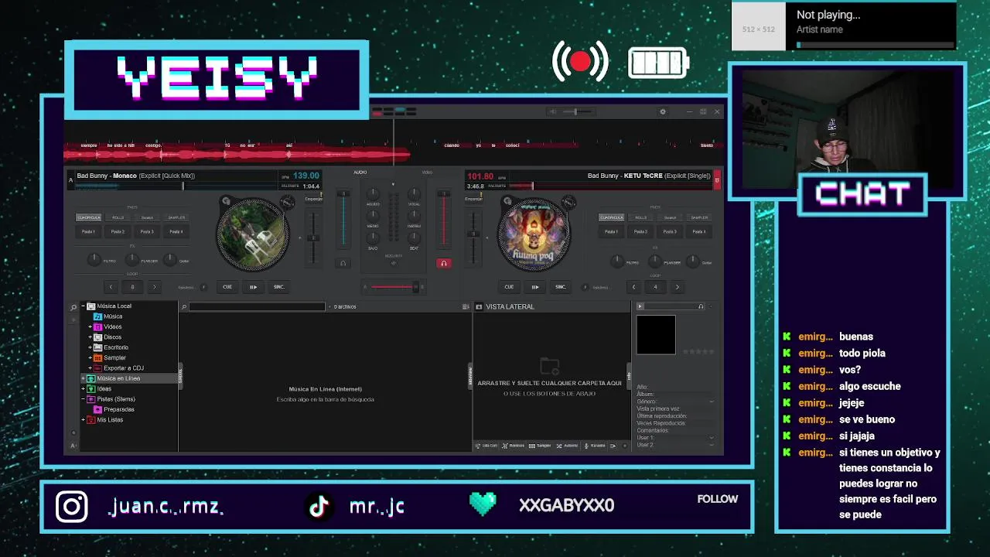Click the Lista Cont icon in bottom bar

coord(479,446)
